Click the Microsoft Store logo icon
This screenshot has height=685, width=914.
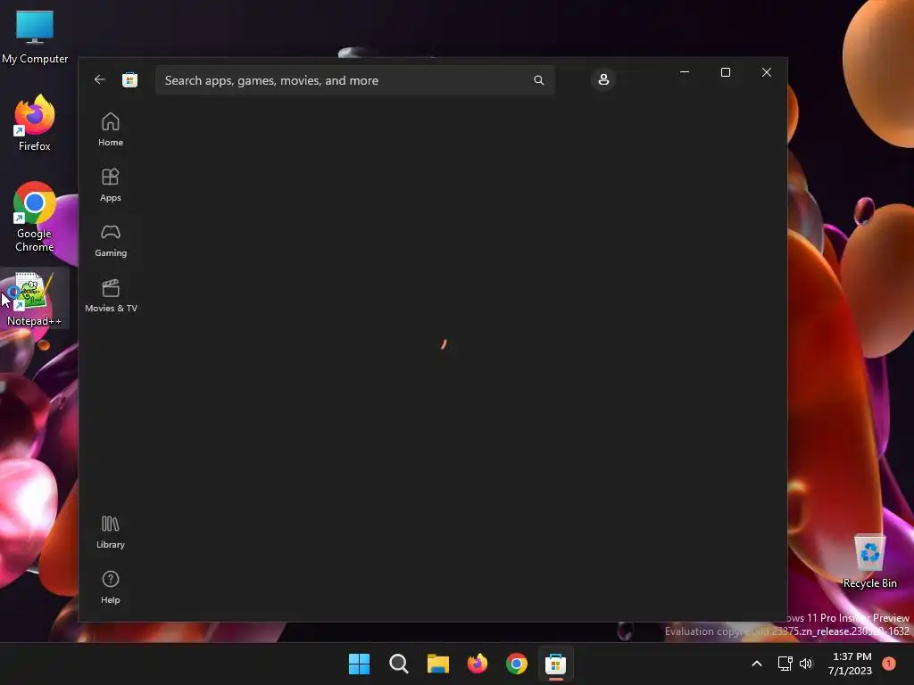(x=130, y=79)
